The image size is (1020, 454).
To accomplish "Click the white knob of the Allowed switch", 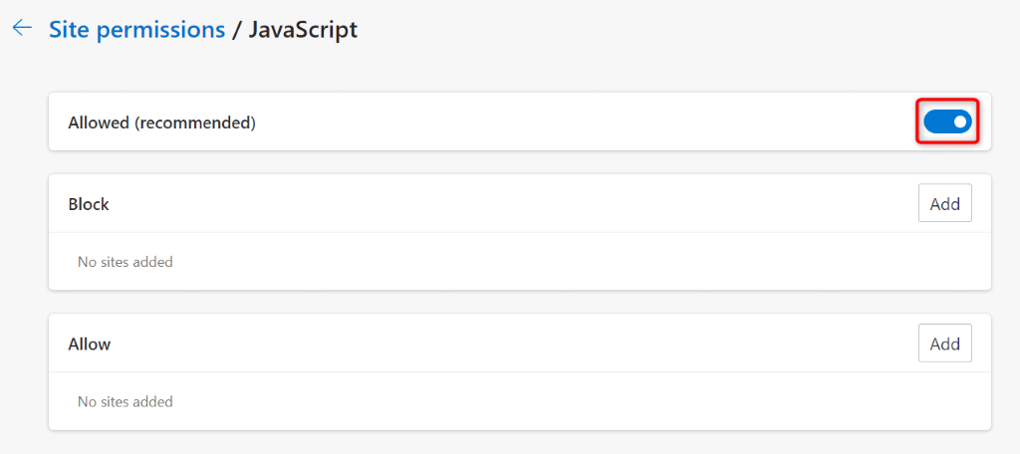I will [x=959, y=121].
